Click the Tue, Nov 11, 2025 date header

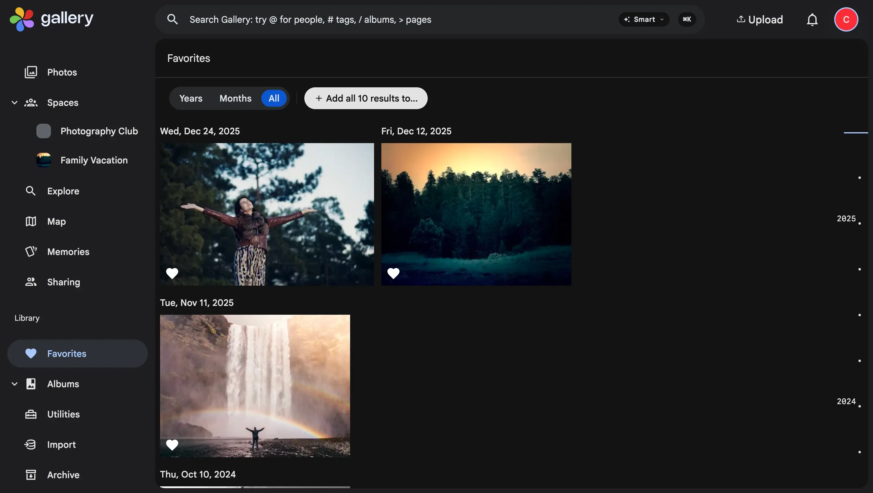point(197,303)
